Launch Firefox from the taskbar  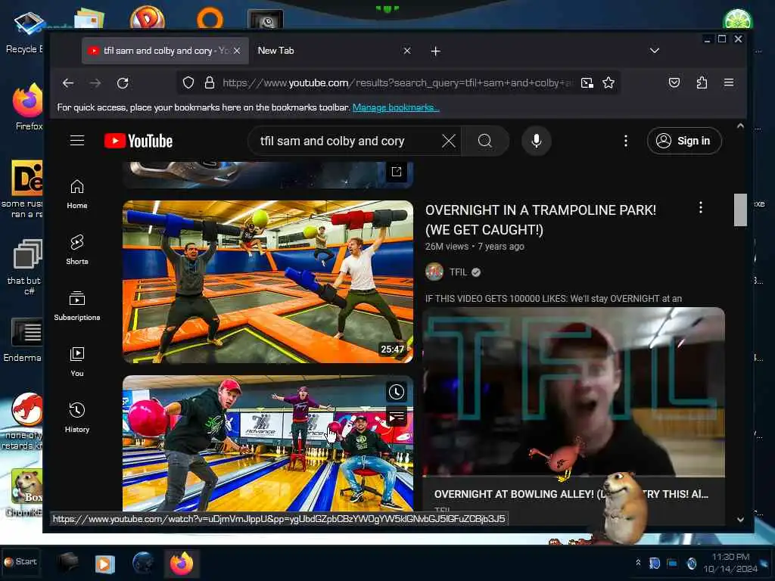(182, 564)
